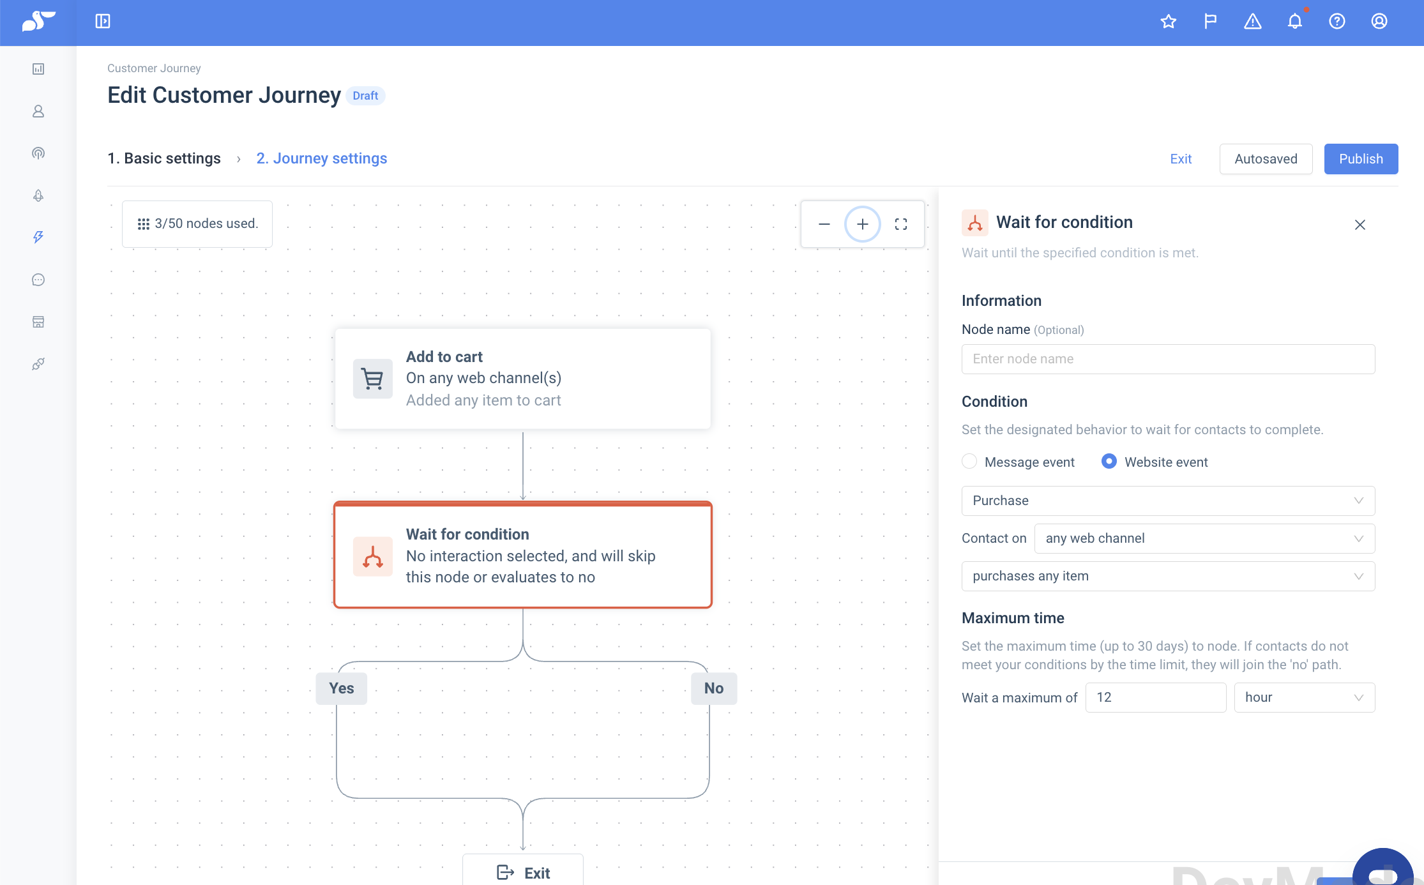Open the lightning bolt automation icon

(38, 238)
